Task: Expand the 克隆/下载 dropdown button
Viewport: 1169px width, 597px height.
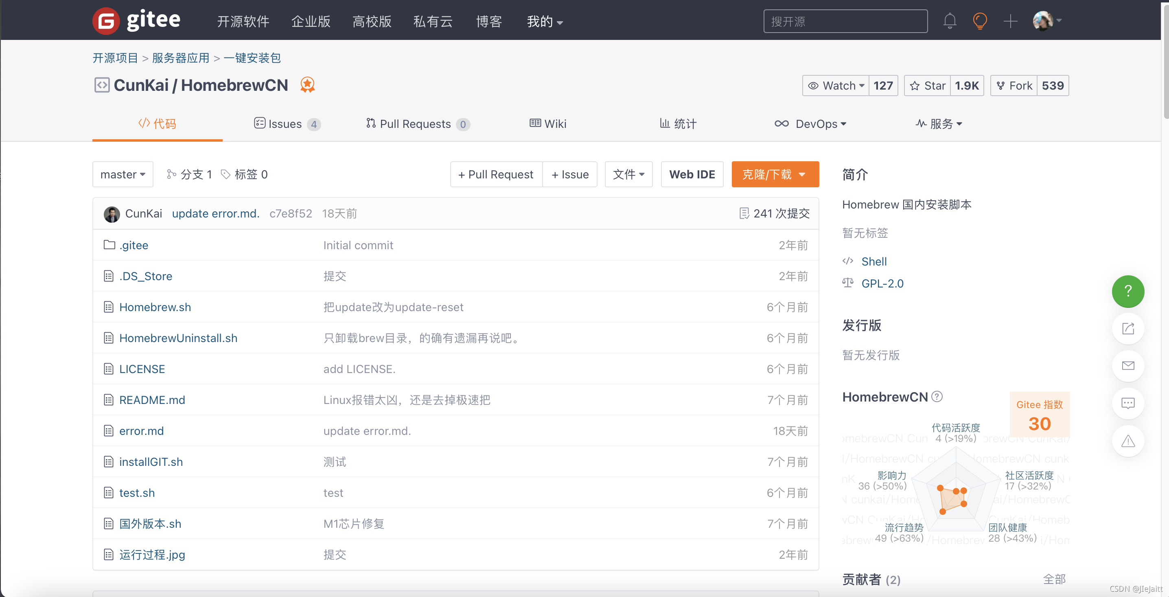Action: point(775,174)
